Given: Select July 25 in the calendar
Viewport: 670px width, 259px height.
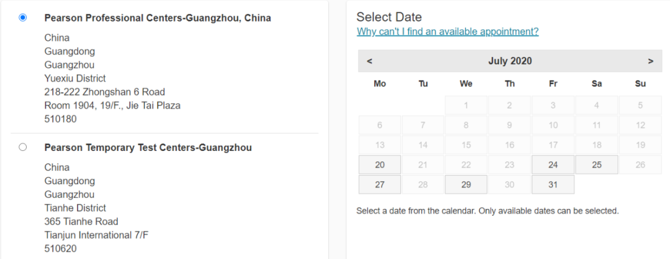Looking at the screenshot, I should point(596,165).
